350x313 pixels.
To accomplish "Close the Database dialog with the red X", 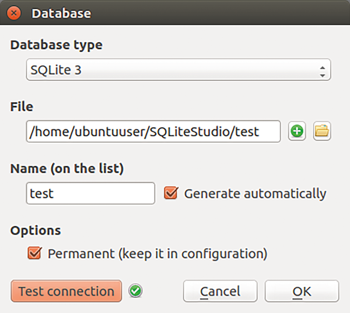I will pyautogui.click(x=14, y=13).
